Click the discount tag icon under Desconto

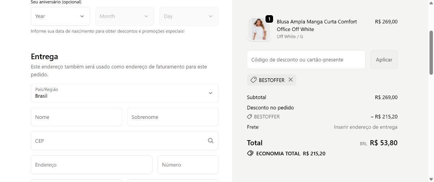point(250,117)
